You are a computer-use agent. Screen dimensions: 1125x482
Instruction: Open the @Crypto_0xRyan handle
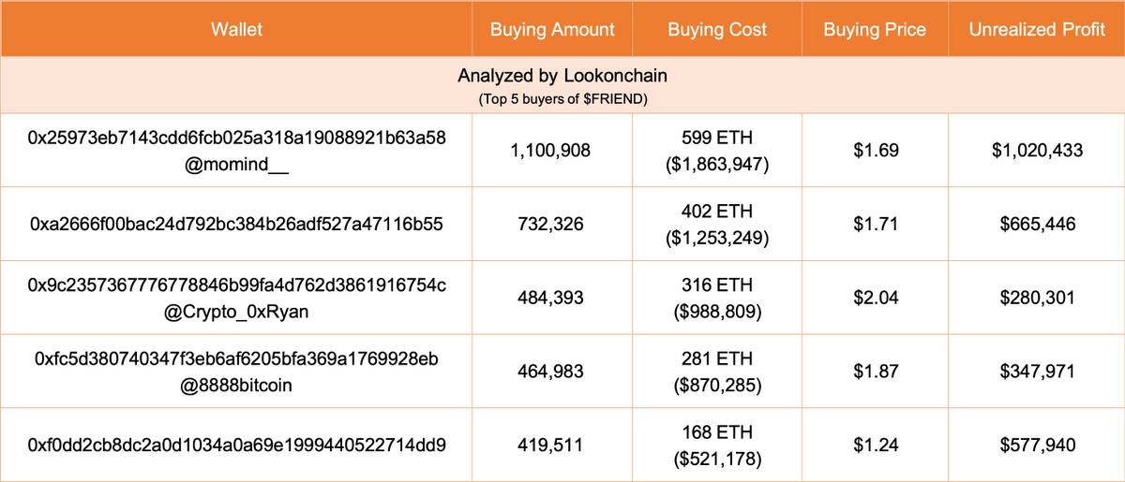click(x=237, y=309)
